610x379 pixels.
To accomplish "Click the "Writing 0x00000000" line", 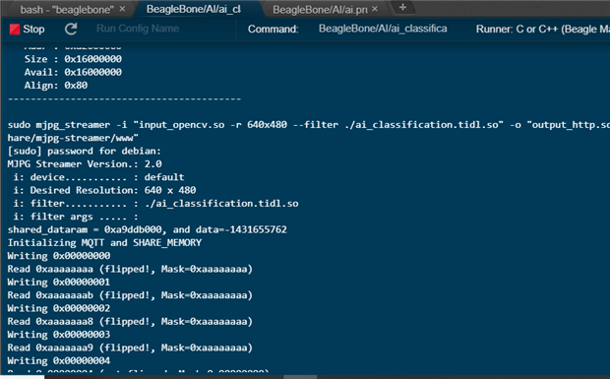I will pyautogui.click(x=59, y=256).
